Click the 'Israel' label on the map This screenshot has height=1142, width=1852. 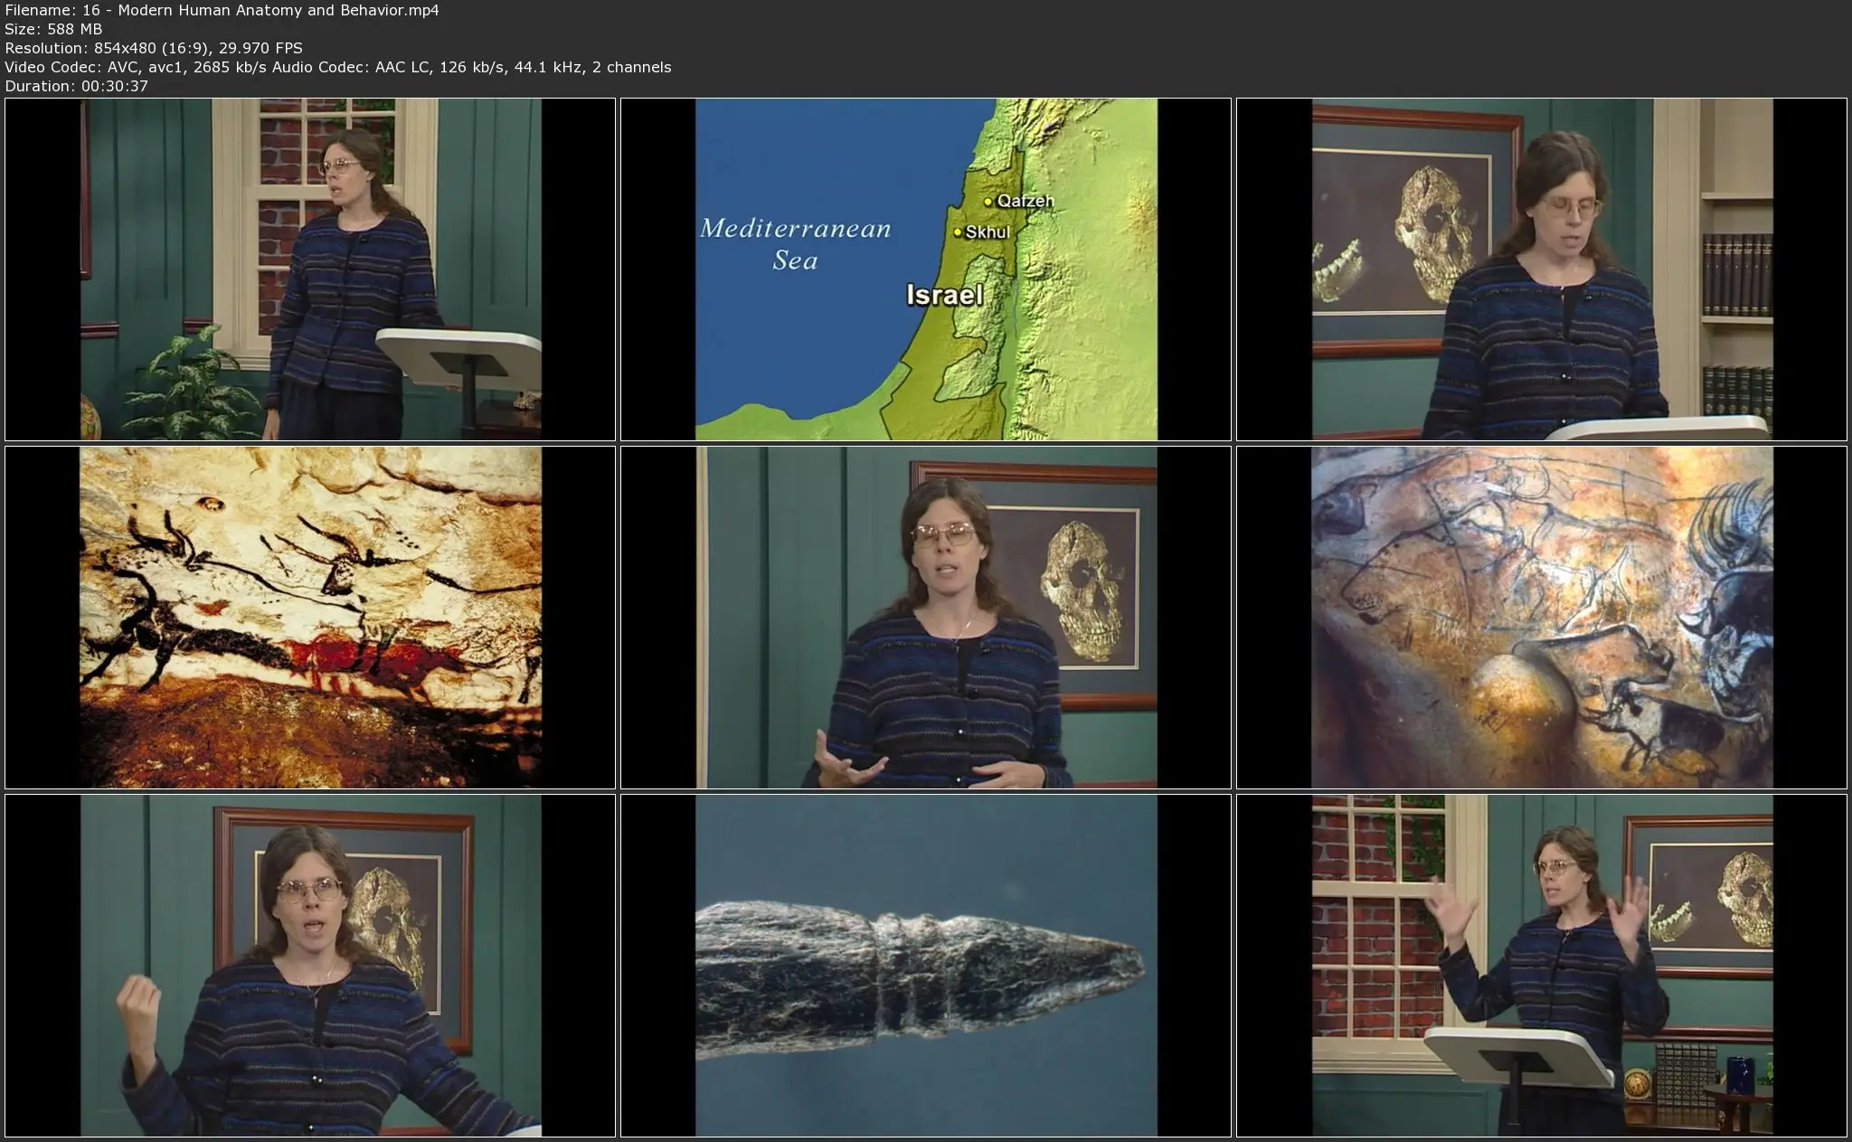[x=945, y=295]
